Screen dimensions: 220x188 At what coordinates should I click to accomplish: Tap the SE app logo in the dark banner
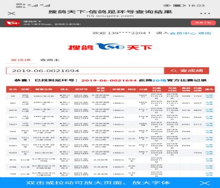click(13, 23)
